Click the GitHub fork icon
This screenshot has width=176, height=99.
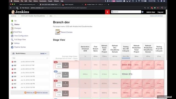tap(12, 43)
